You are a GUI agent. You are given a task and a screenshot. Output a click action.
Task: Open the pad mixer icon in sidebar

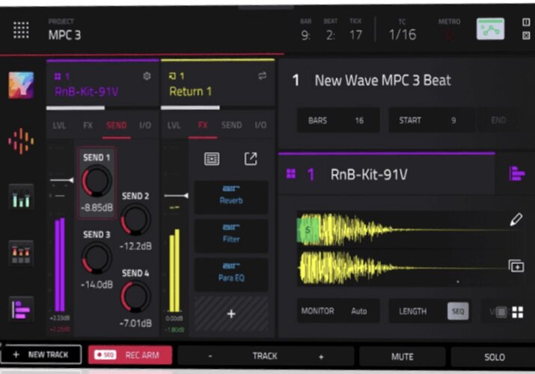click(21, 254)
